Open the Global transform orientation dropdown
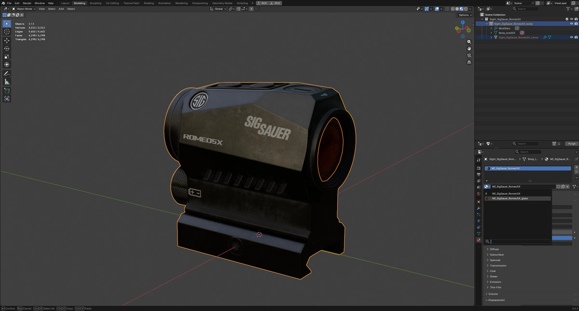Viewport: 579px width, 311px height. click(x=219, y=9)
